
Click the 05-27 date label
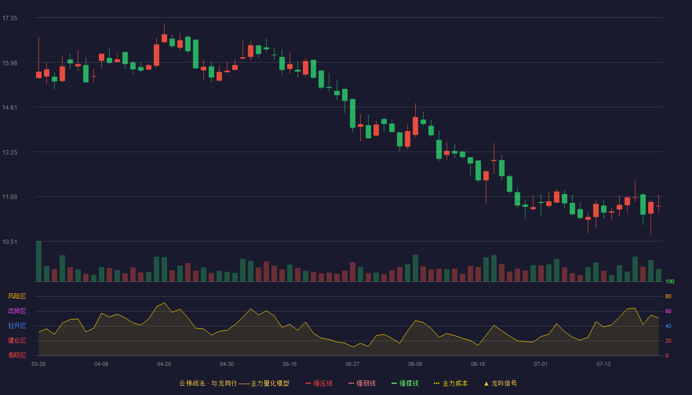pos(352,364)
